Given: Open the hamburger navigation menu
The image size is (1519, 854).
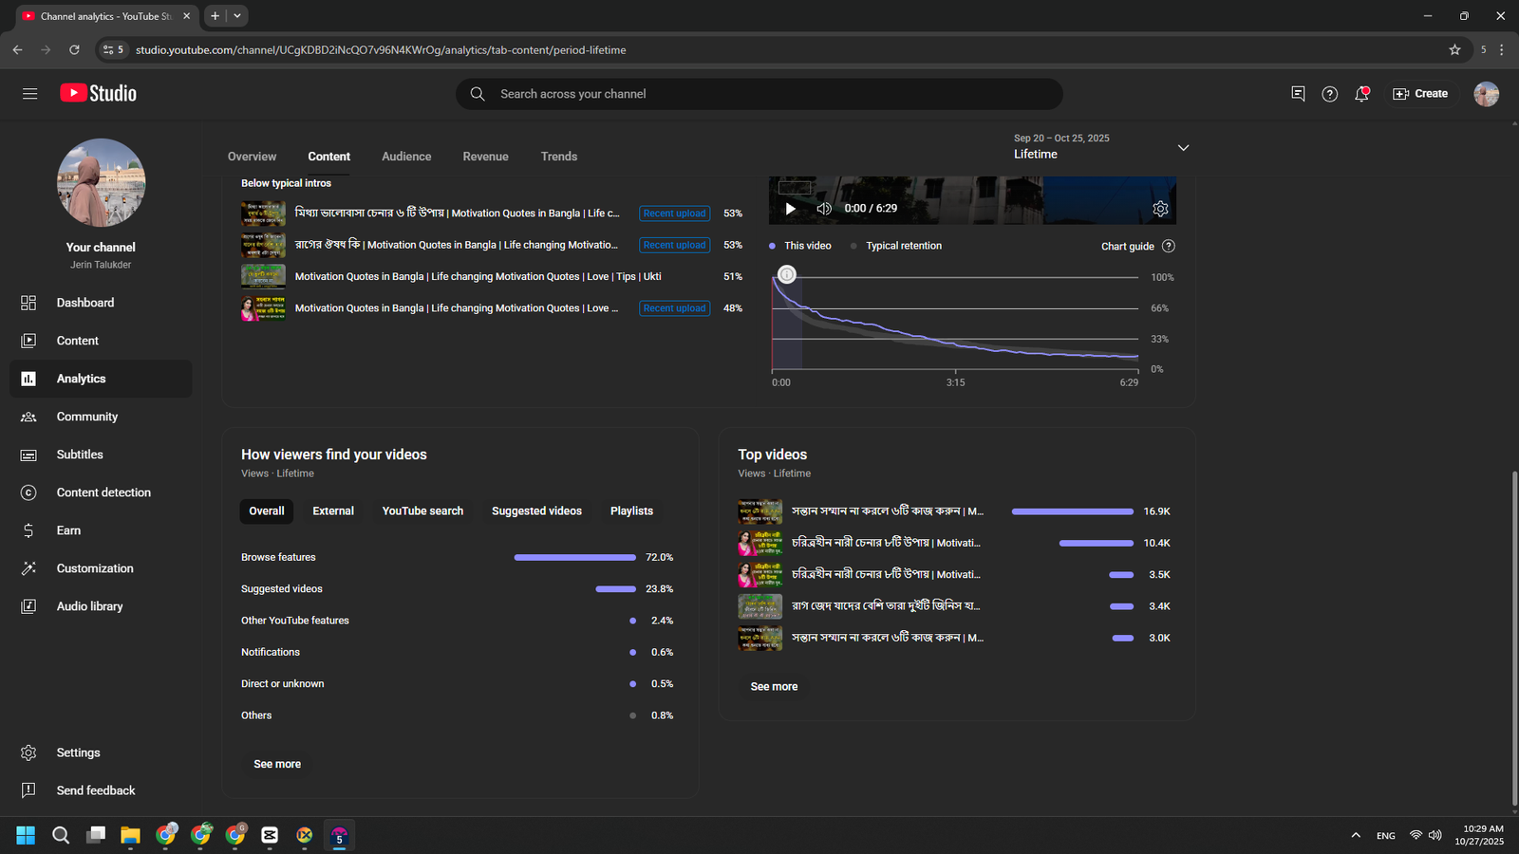Looking at the screenshot, I should coord(29,93).
